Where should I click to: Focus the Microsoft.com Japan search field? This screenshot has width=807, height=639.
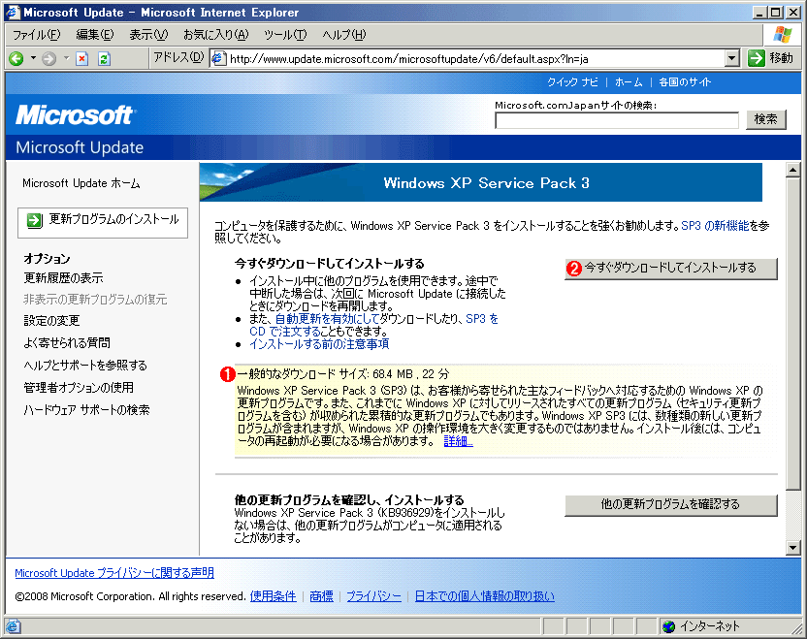click(617, 120)
